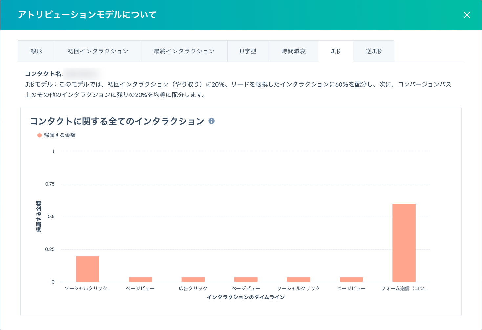Click the ページビュー bar right after 広告クリック
482x330 pixels.
click(246, 279)
